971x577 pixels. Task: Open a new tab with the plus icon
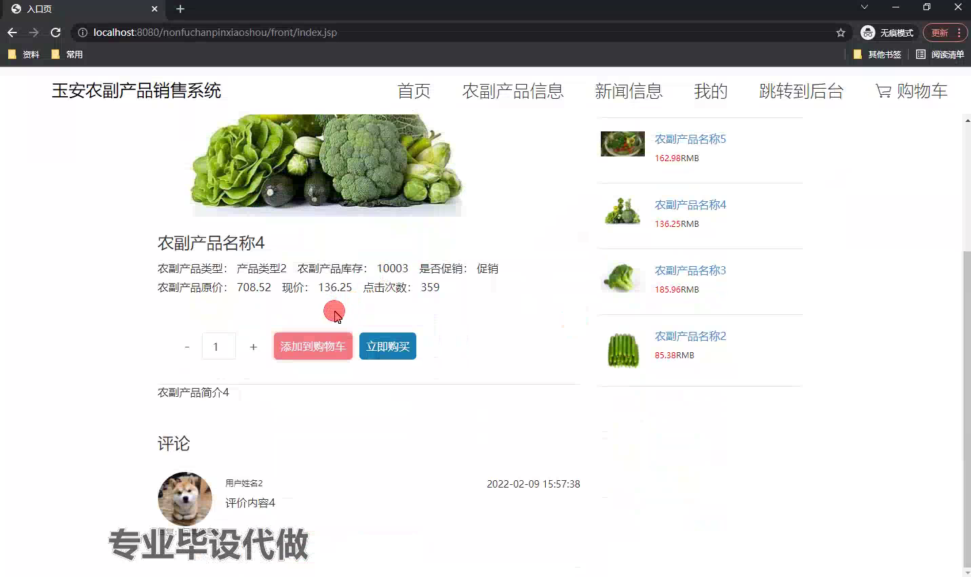[x=180, y=9]
